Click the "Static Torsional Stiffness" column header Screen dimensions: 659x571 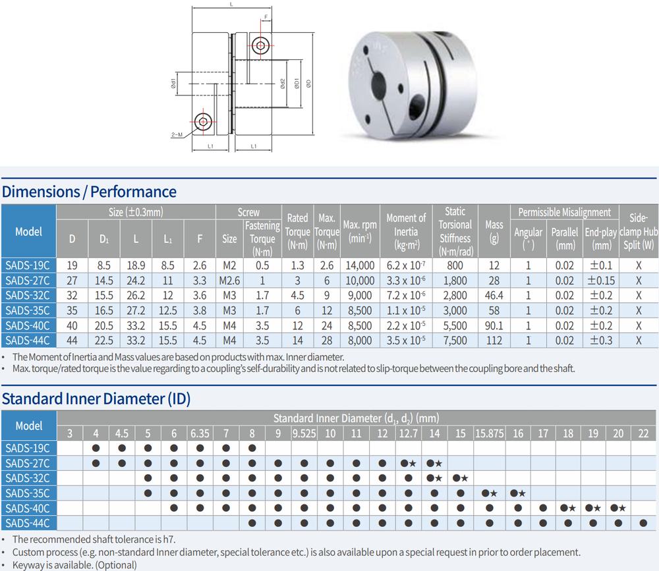(455, 231)
